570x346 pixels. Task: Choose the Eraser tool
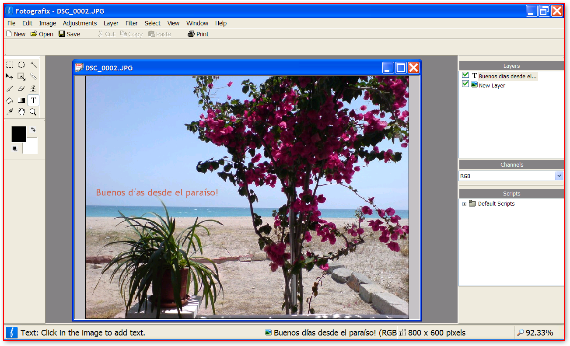[x=21, y=88]
